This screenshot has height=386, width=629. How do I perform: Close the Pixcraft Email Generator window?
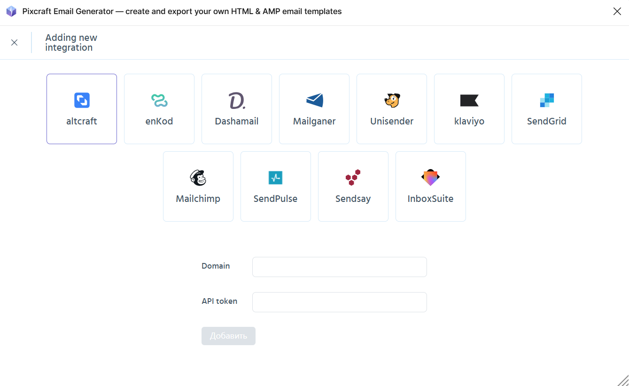tap(617, 11)
